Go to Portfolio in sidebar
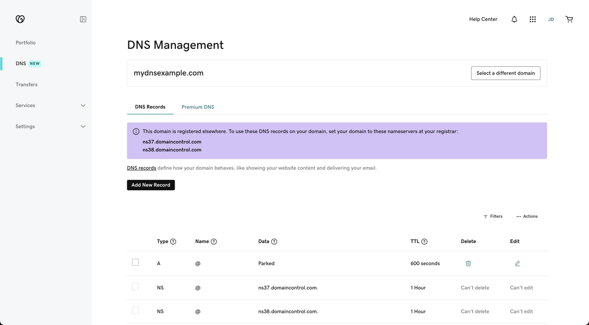The width and height of the screenshot is (589, 325). [x=26, y=43]
